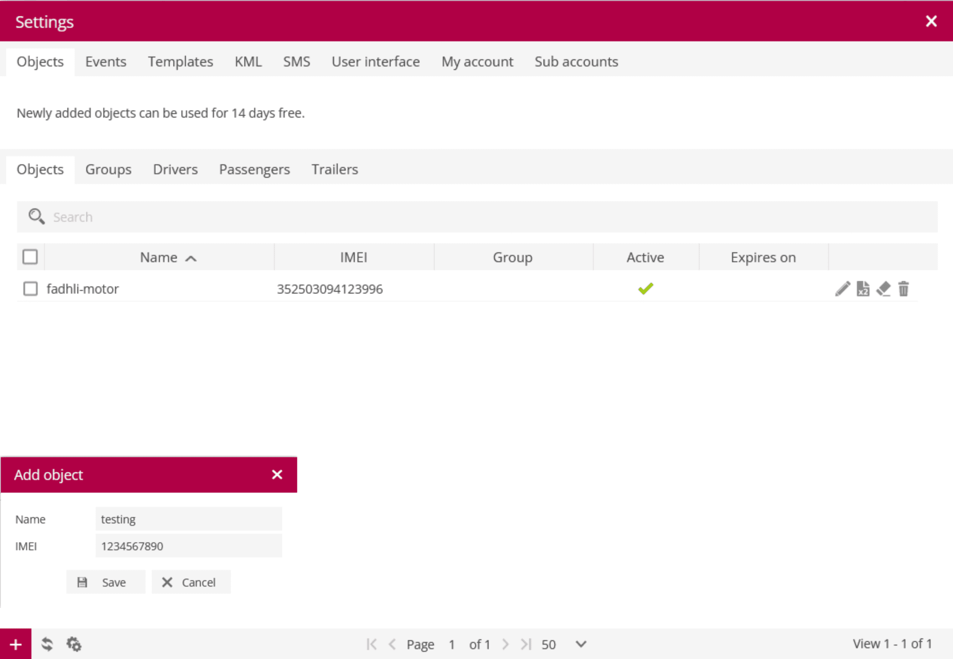The width and height of the screenshot is (953, 659).
Task: Switch to the Sub accounts tab
Action: tap(576, 62)
